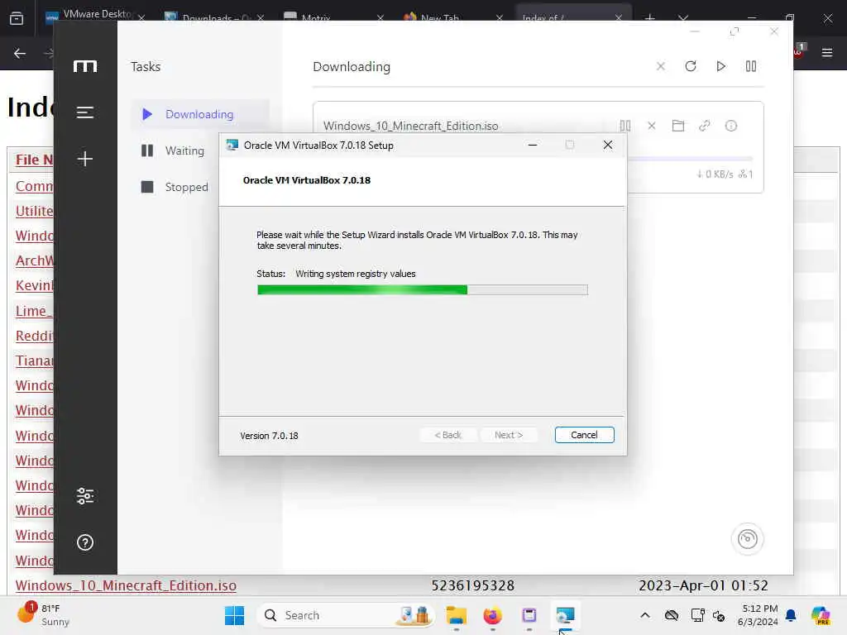This screenshot has height=635, width=847.
Task: Pause all tasks in Motrix header
Action: pos(751,66)
